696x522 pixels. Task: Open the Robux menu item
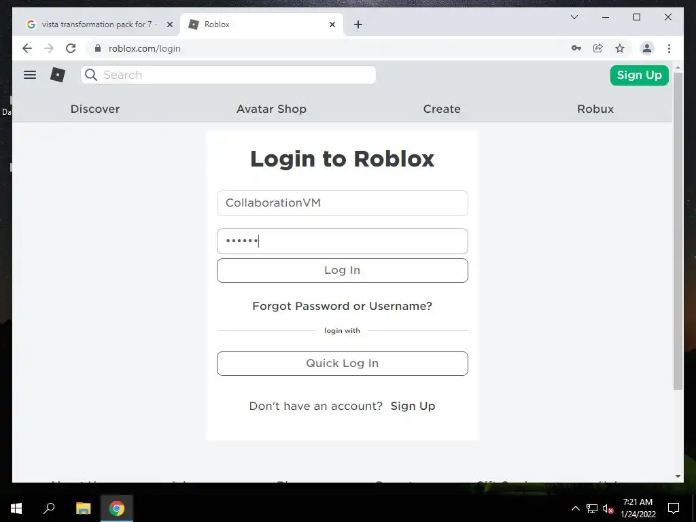[x=595, y=109]
